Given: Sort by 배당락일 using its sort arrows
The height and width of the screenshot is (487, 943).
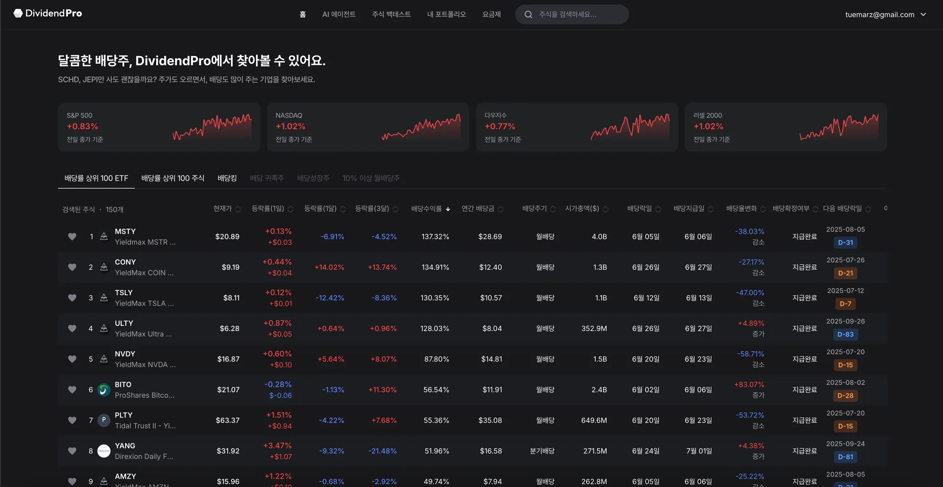Looking at the screenshot, I should click(x=658, y=209).
